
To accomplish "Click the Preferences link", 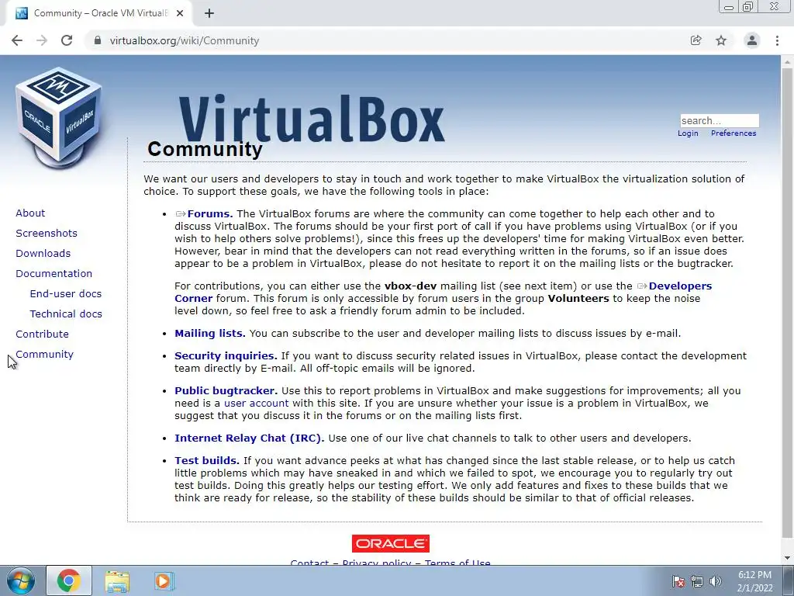I will [x=734, y=133].
